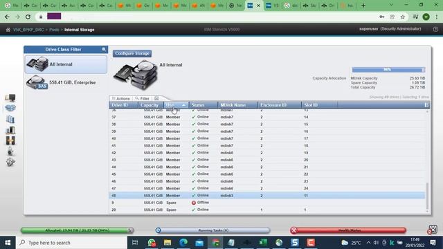
Task: Expand the Chrome tab search chevron
Action: (391, 5)
